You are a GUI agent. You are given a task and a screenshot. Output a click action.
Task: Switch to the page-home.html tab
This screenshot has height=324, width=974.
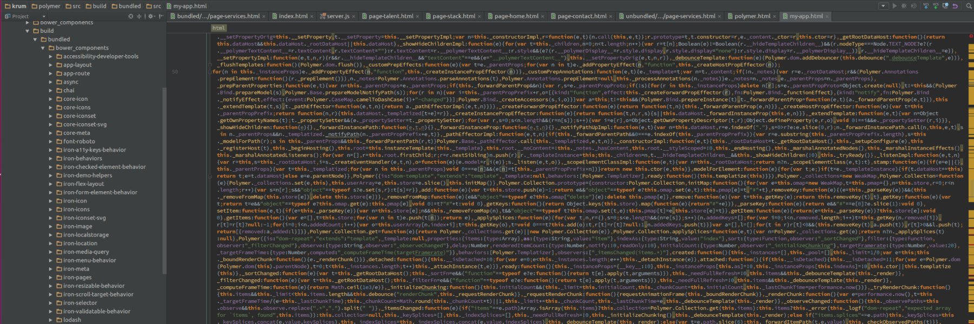tap(516, 16)
